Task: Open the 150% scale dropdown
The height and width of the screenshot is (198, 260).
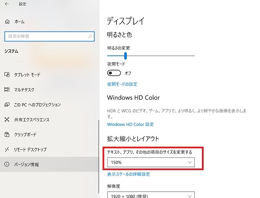Action: (151, 162)
